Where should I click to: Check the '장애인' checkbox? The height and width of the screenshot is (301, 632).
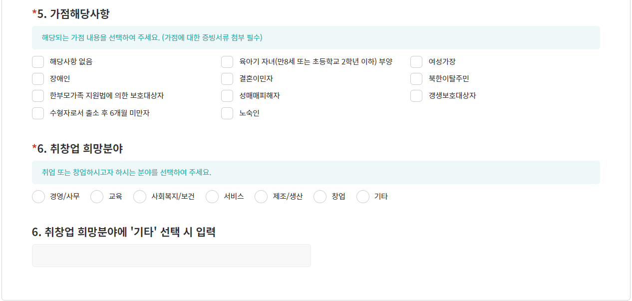pyautogui.click(x=38, y=78)
